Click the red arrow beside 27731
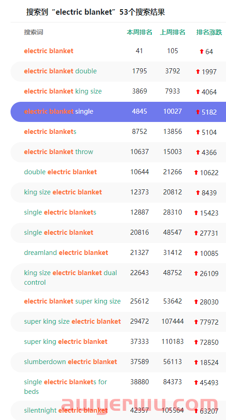This screenshot has width=226, height=420. click(x=196, y=233)
